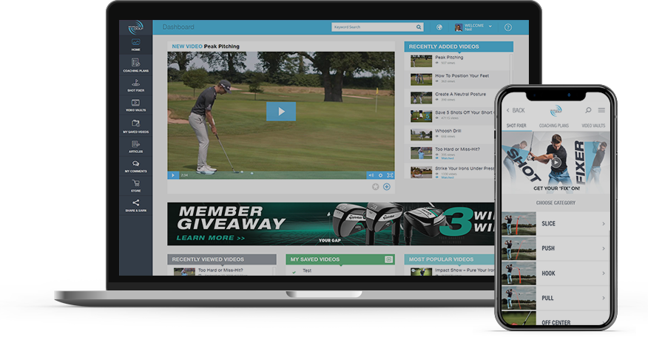Open Create A Neutral Posture video

pyautogui.click(x=460, y=94)
